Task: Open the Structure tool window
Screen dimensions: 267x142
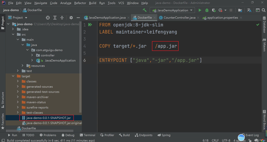Action: pos(3,100)
